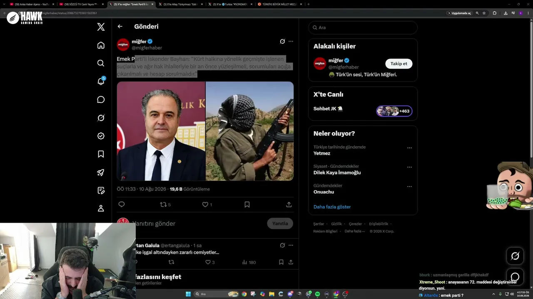Share the miğfer post

point(289,204)
